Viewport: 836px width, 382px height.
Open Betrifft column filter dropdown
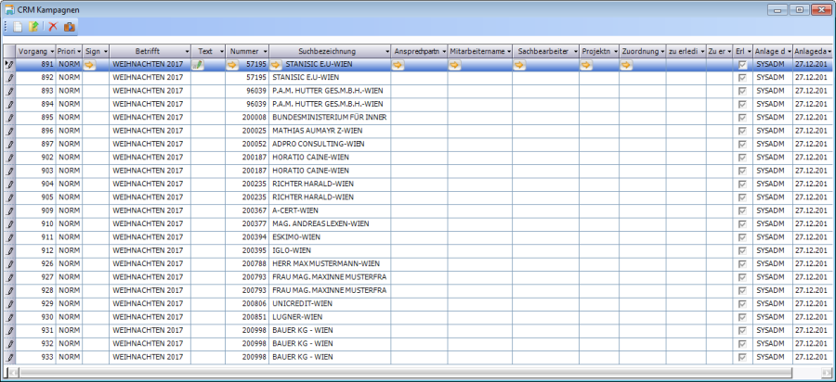point(186,50)
